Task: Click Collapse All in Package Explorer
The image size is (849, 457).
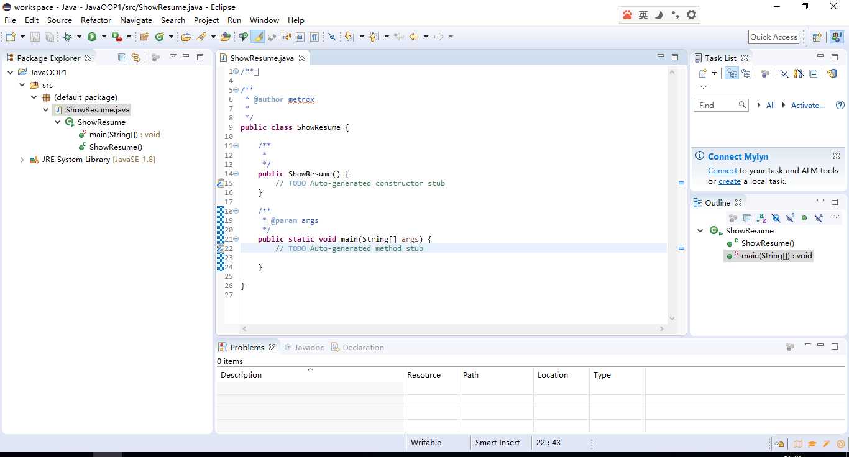Action: [x=122, y=58]
